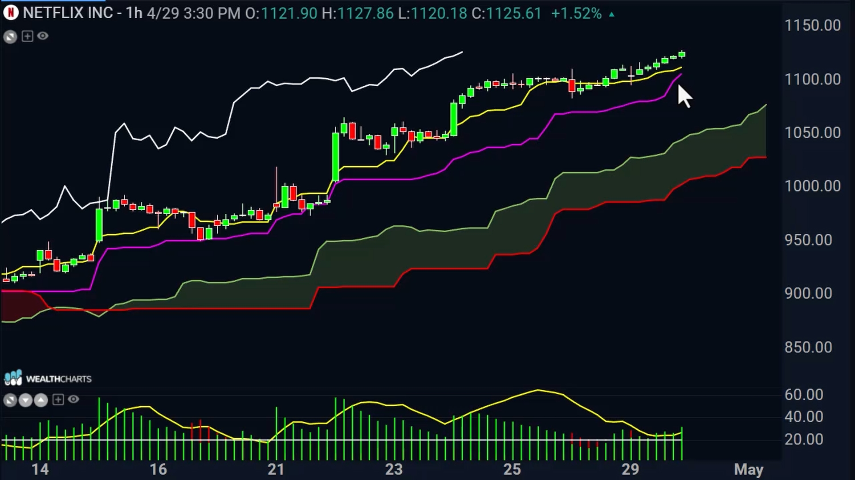Click the 1150.00 price axis label
855x480 pixels.
[x=813, y=25]
